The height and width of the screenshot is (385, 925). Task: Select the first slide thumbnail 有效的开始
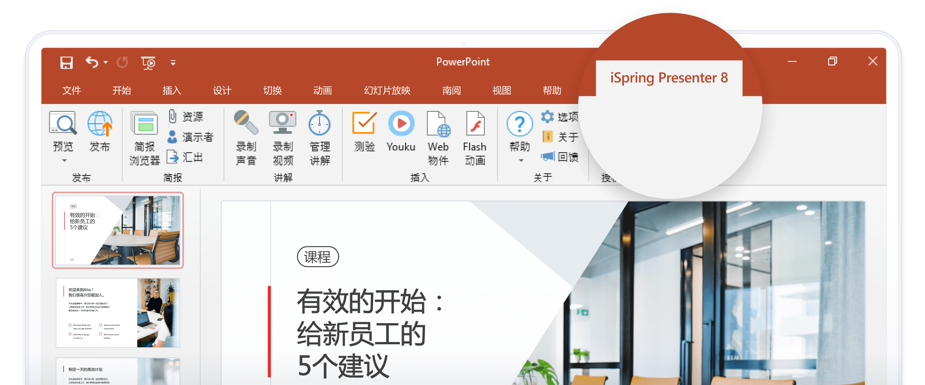pyautogui.click(x=117, y=230)
